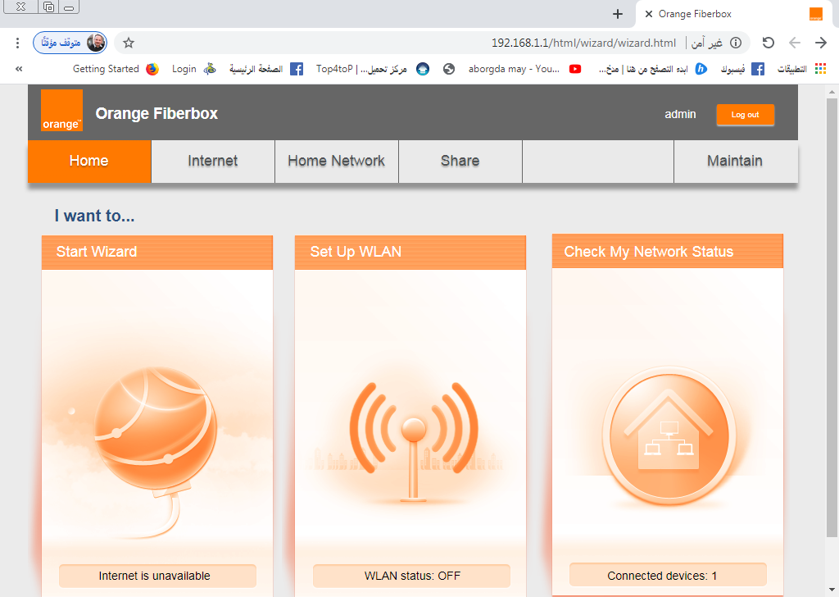Open the Top4toP bookmark

click(373, 69)
